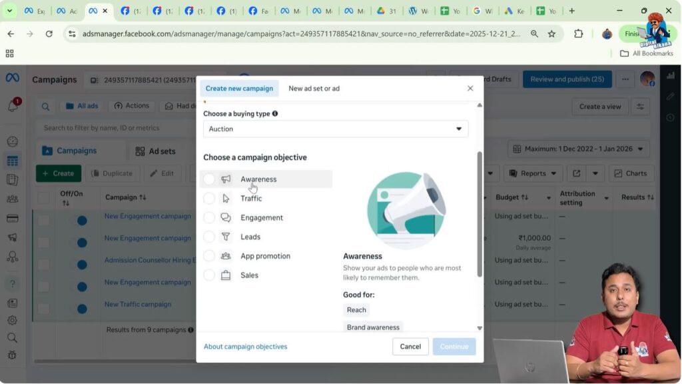
Task: Toggle the select-all campaigns checkbox
Action: point(43,197)
